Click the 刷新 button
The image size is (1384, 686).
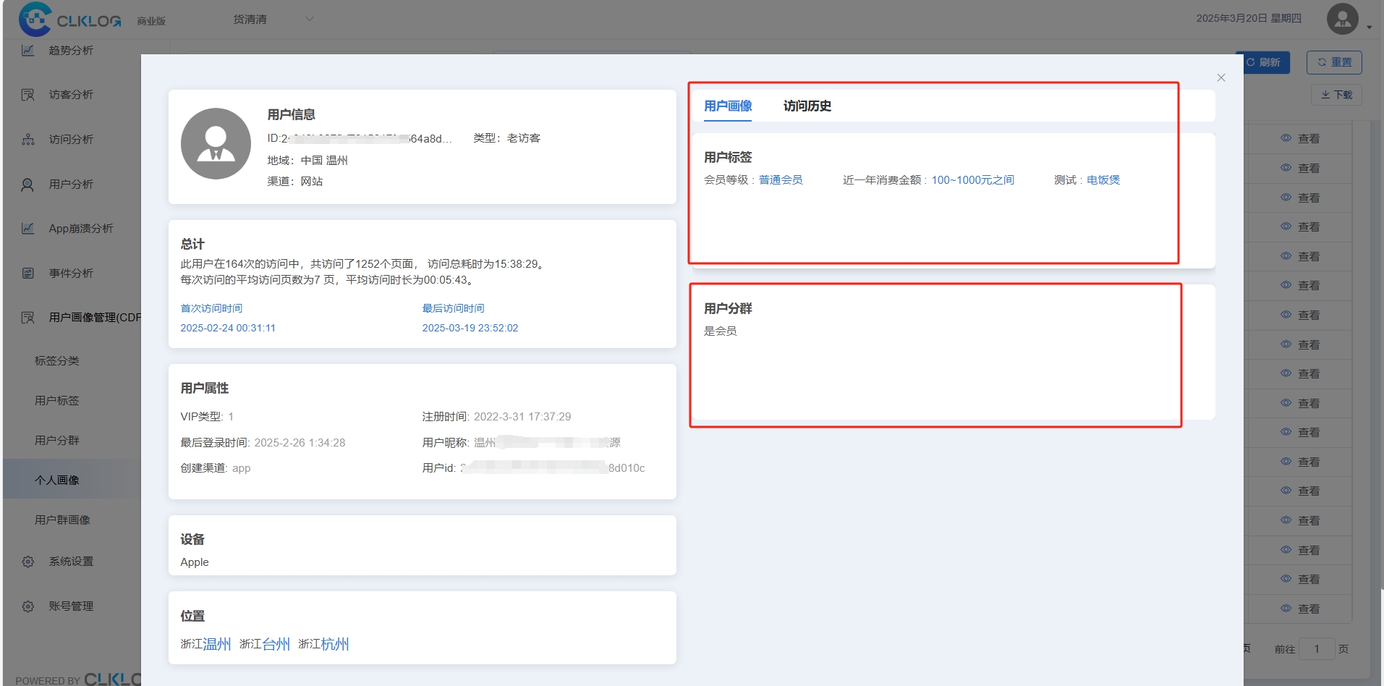(1262, 62)
